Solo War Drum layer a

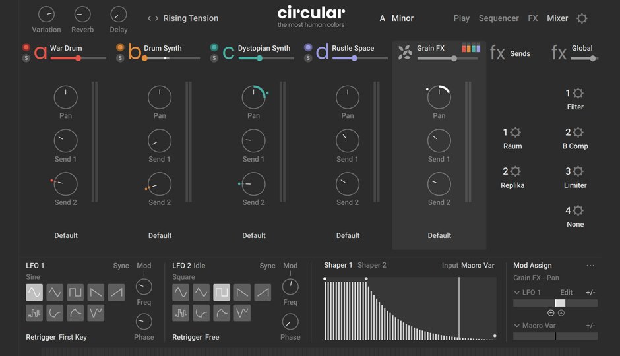tap(26, 58)
